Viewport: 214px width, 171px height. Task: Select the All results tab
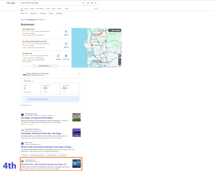(x=22, y=9)
